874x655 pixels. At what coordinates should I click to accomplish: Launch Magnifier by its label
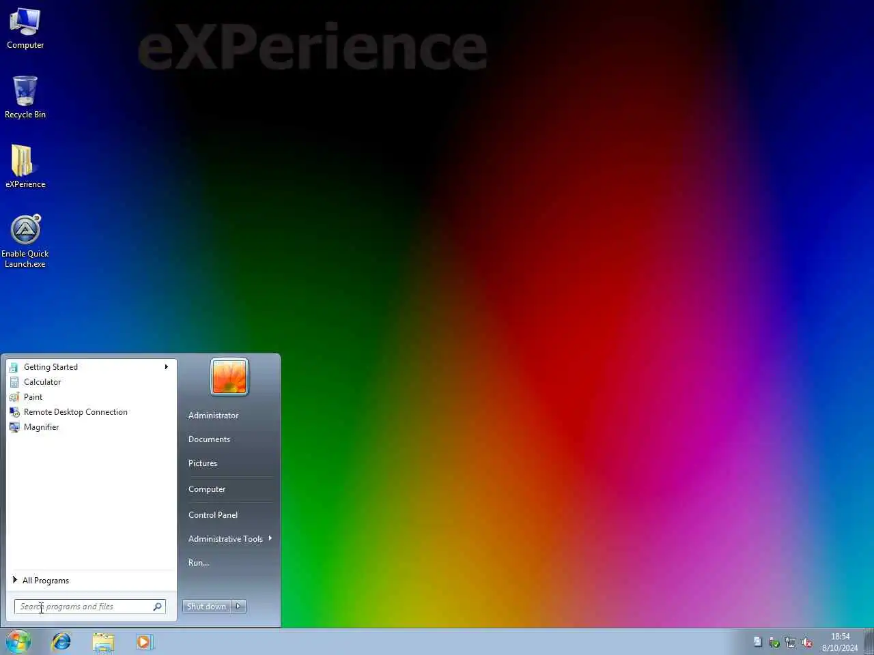41,427
